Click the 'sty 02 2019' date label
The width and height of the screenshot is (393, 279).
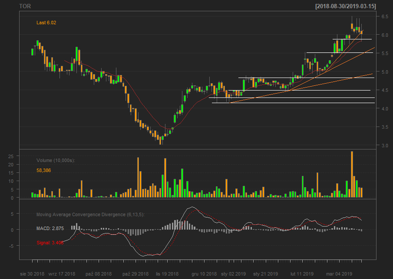(x=233, y=274)
